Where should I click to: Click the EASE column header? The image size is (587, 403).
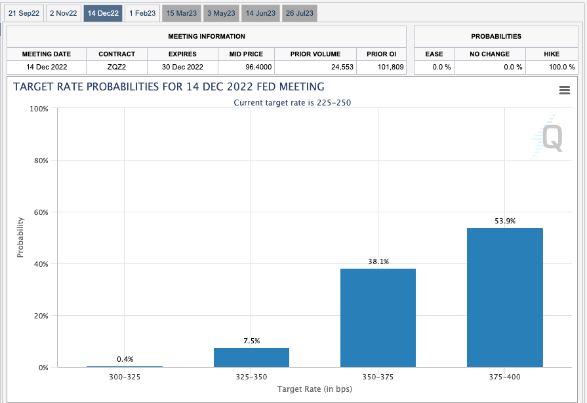[434, 54]
